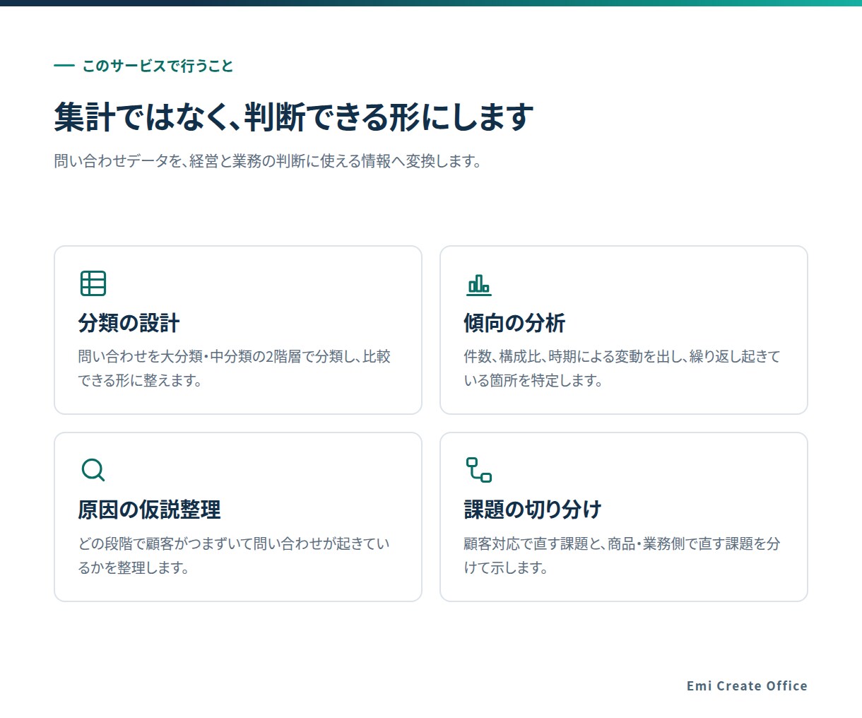Viewport: 862px width, 718px height.
Task: Click the description starting with どの段階で顧客が
Action: click(235, 555)
